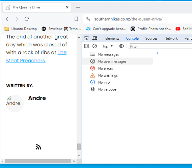Switch to the Elements tab
The height and width of the screenshot is (168, 192).
(112, 38)
